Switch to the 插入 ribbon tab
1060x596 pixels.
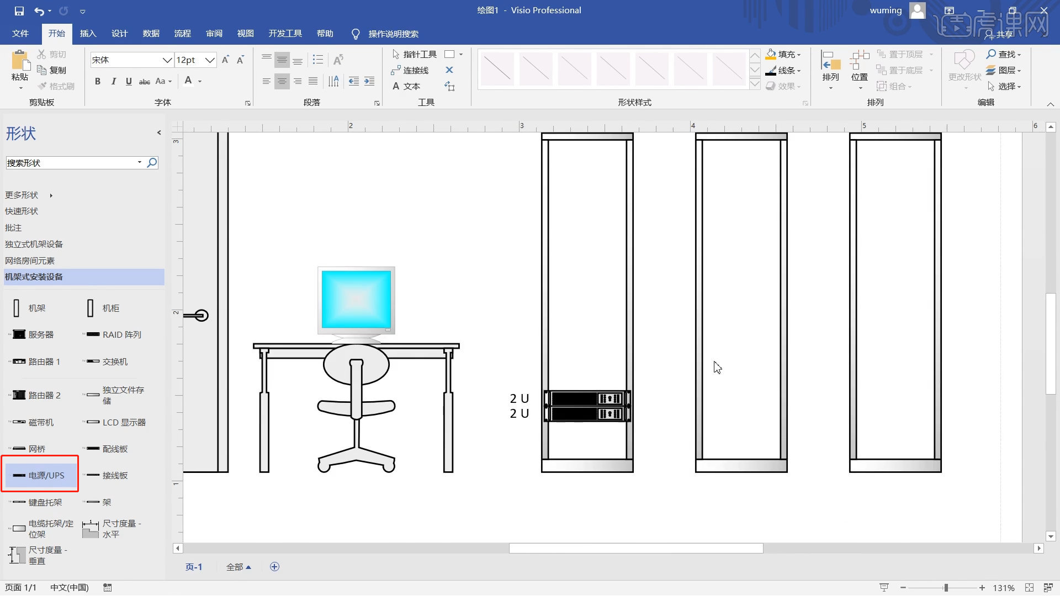tap(88, 34)
